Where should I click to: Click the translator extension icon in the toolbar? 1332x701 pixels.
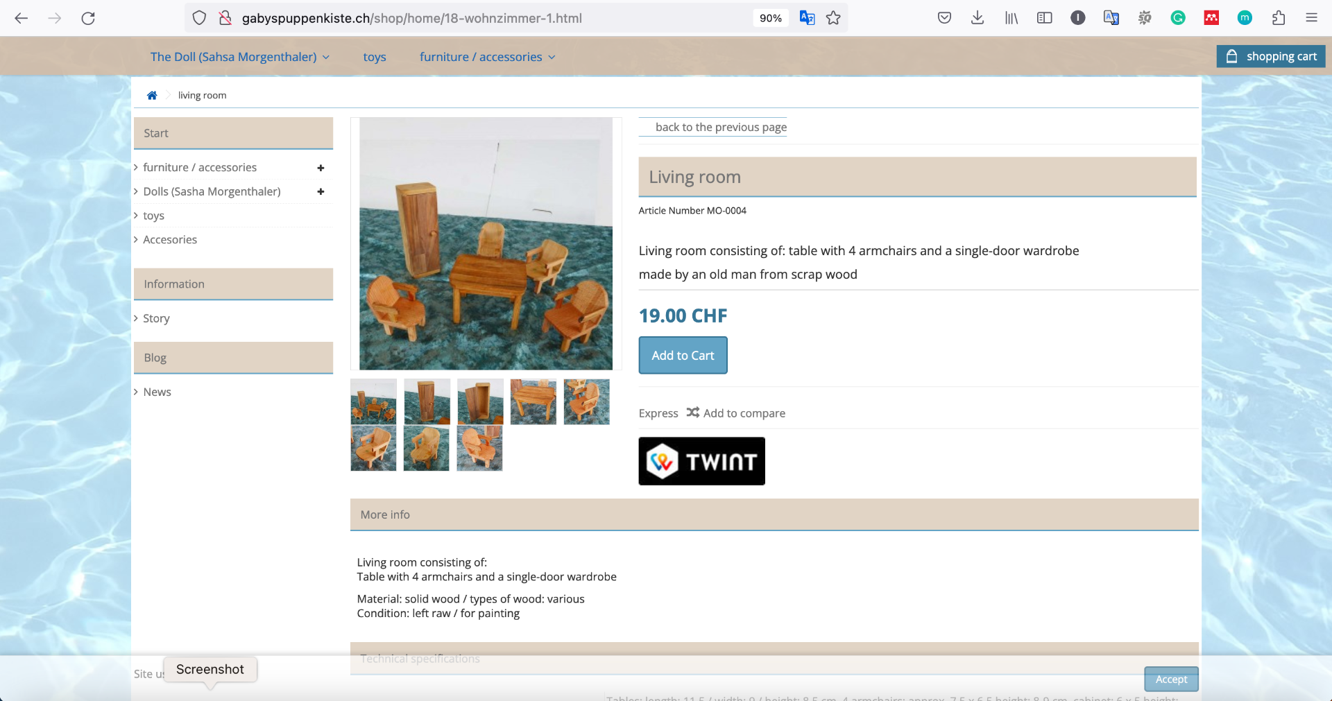point(1111,18)
